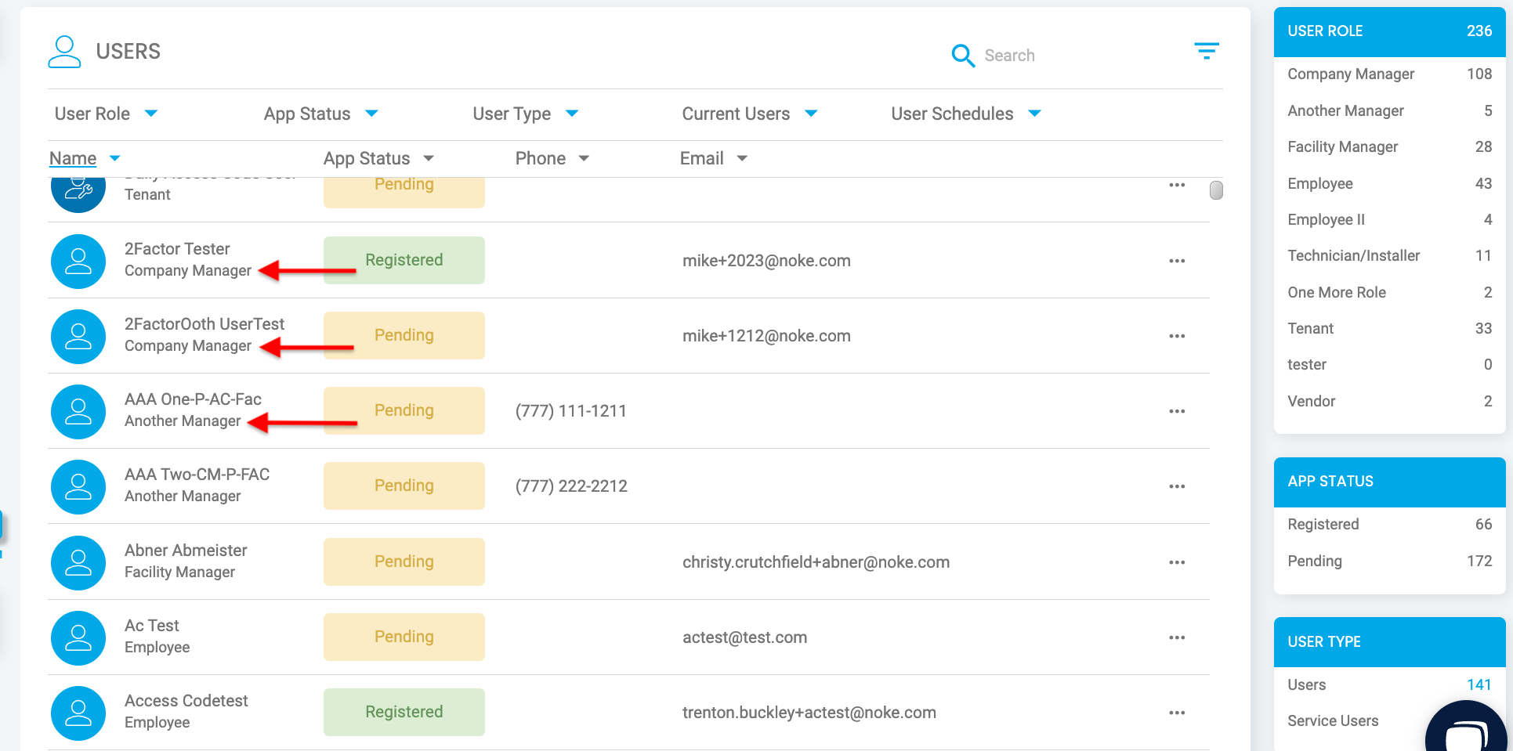Sort by the App Status column header
Viewport: 1513px width, 751px height.
pyautogui.click(x=378, y=158)
